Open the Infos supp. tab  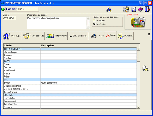coord(12,36)
